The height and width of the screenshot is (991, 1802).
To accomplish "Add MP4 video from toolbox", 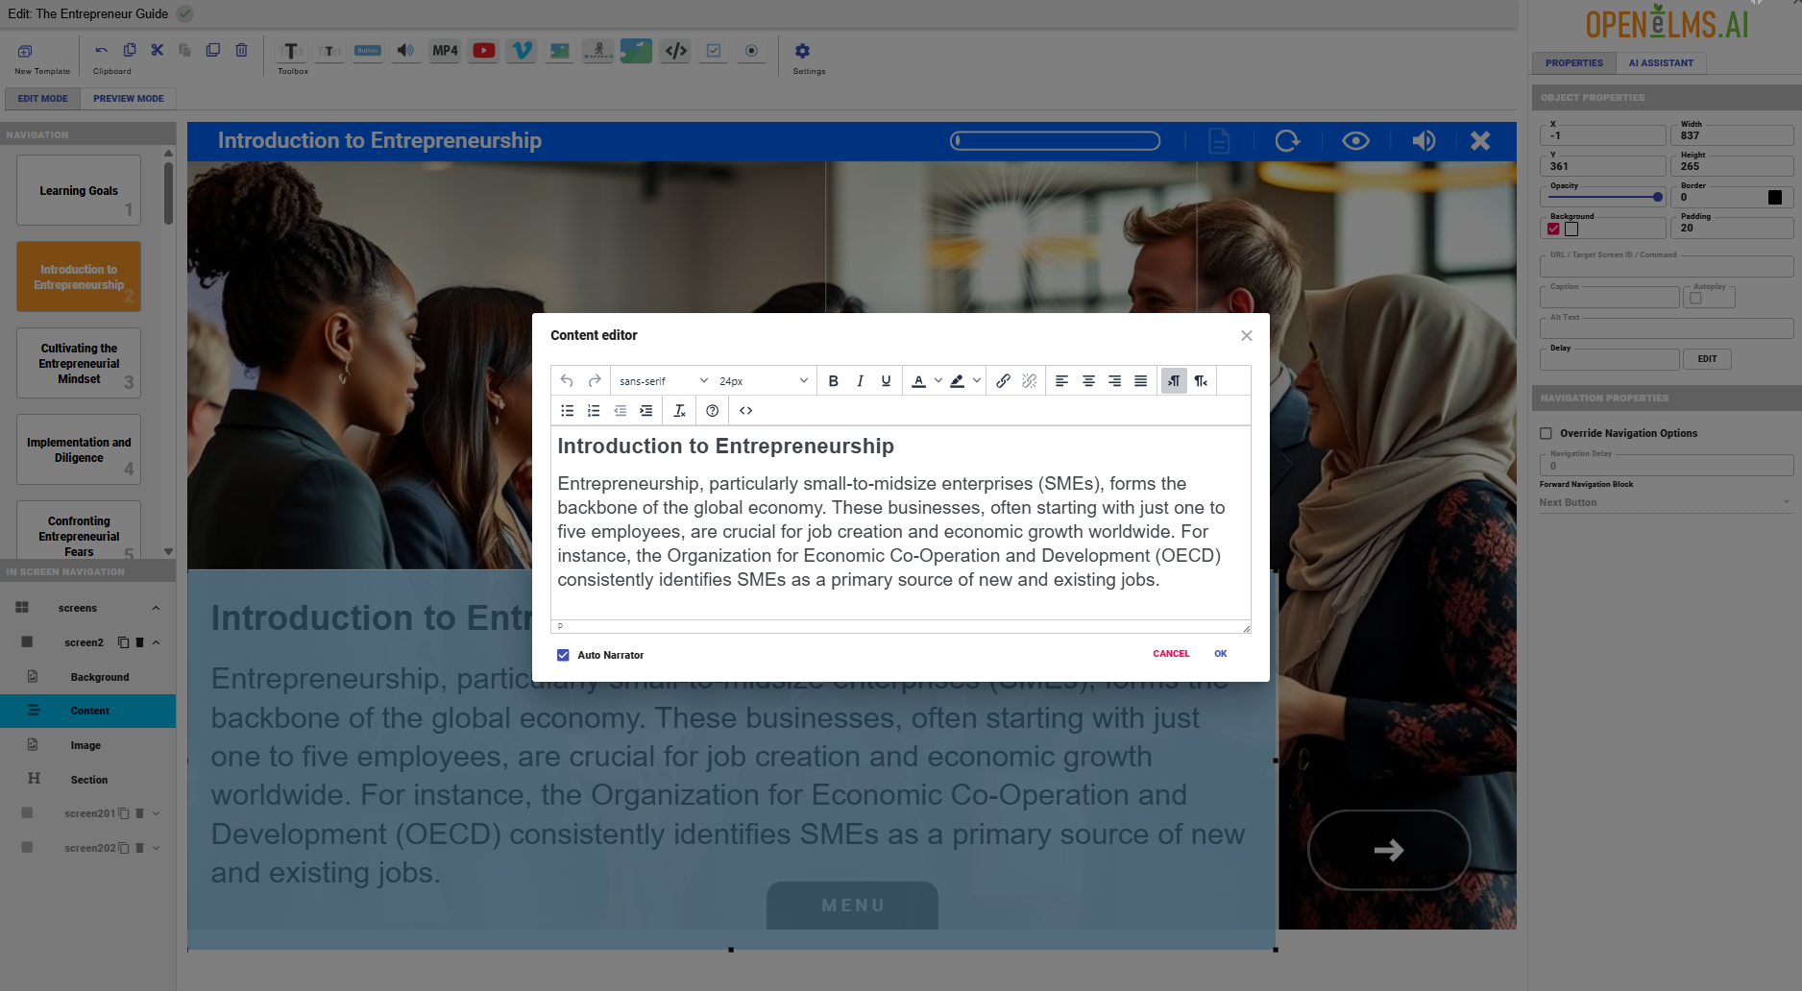I will point(445,51).
